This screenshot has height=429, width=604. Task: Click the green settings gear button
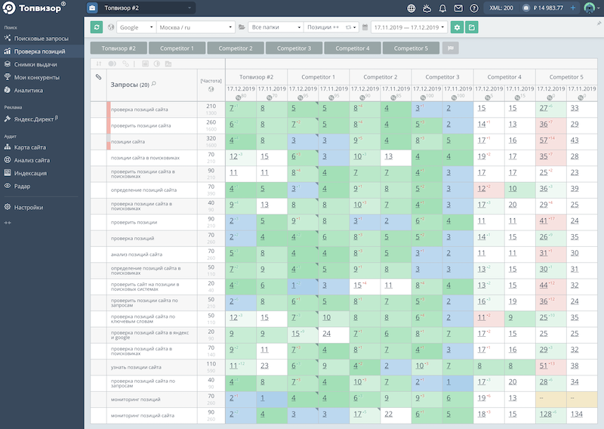click(x=457, y=27)
